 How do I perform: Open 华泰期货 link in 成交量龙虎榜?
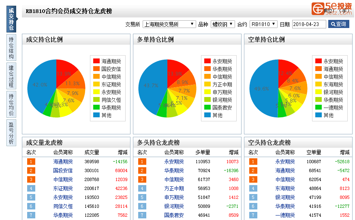(x=63, y=215)
